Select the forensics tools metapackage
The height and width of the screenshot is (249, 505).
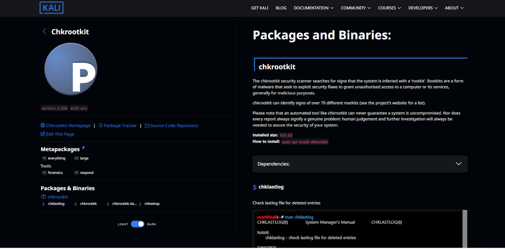click(x=55, y=173)
